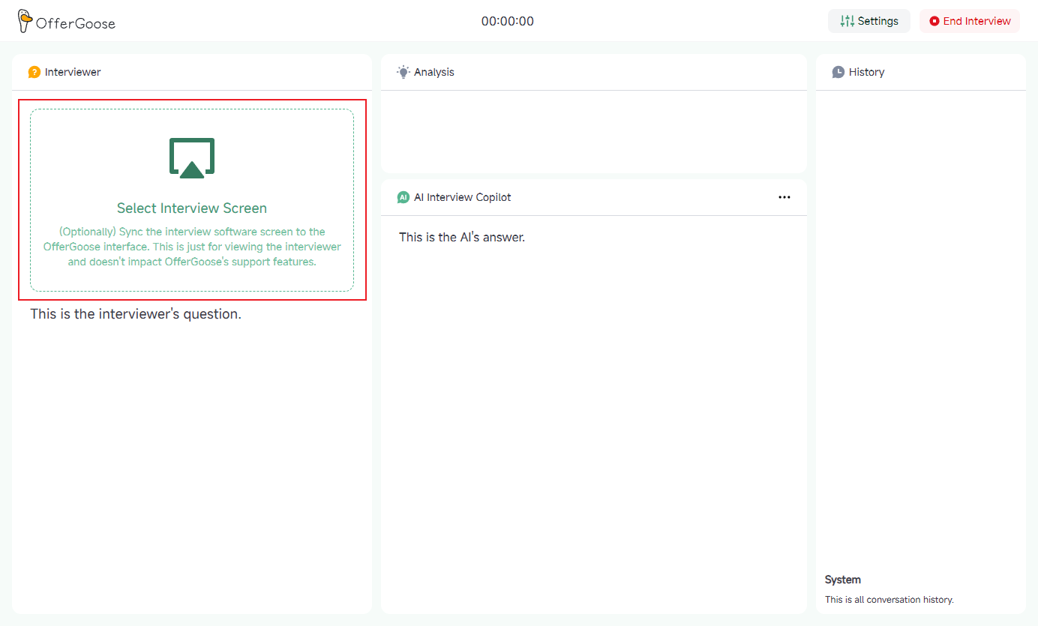Screen dimensions: 1038x626
Task: Click the System entry in History
Action: click(843, 580)
